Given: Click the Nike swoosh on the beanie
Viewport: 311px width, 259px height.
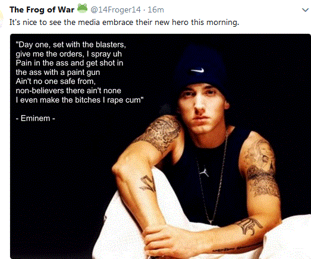Looking at the screenshot, I should pos(197,70).
